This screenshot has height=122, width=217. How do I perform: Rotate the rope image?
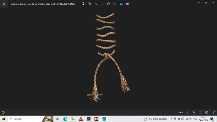[89, 4]
